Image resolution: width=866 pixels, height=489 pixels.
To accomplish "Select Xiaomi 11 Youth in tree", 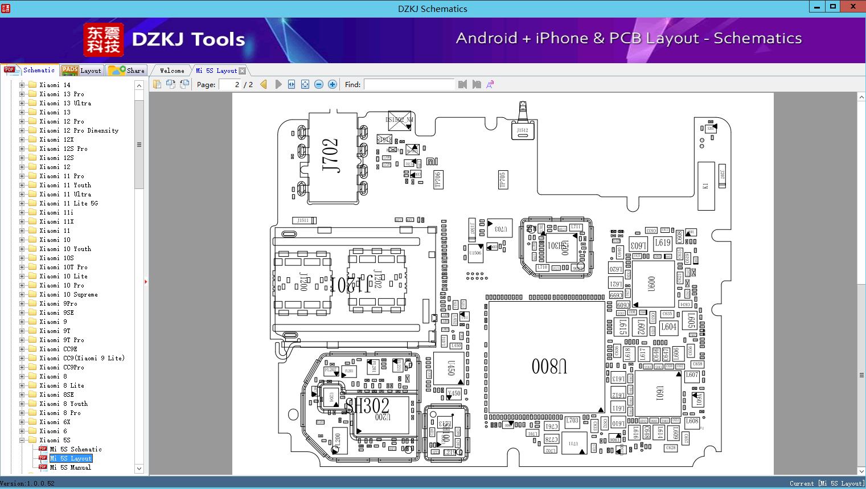I will (x=65, y=185).
